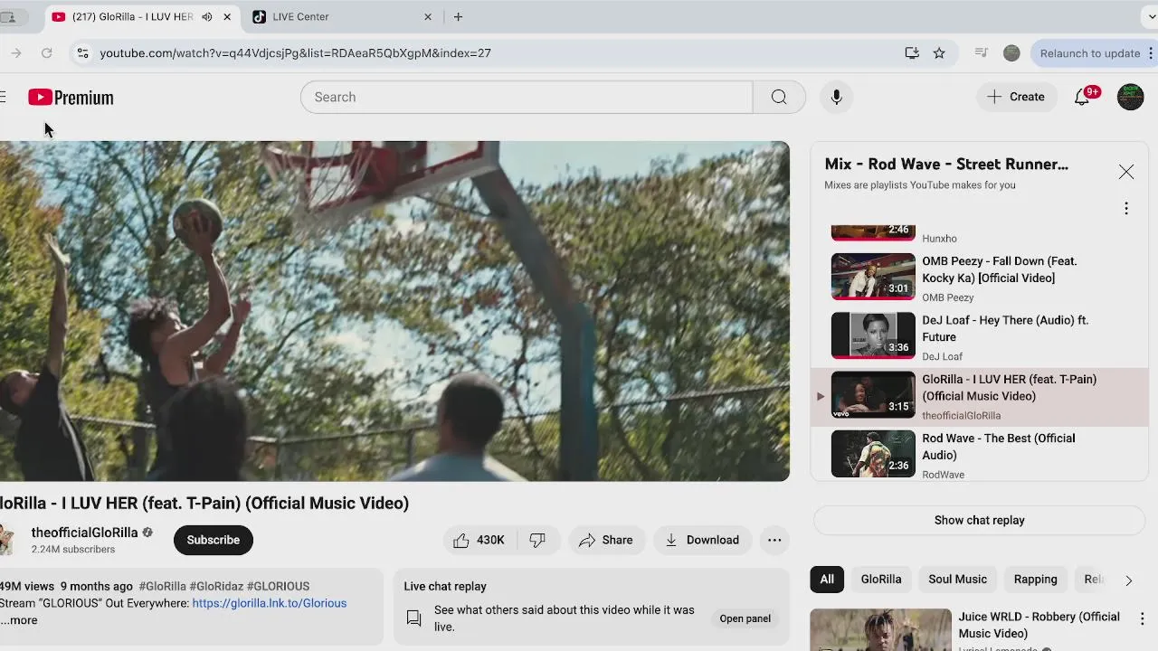Click the #GloRidaz hashtag

coord(216,586)
